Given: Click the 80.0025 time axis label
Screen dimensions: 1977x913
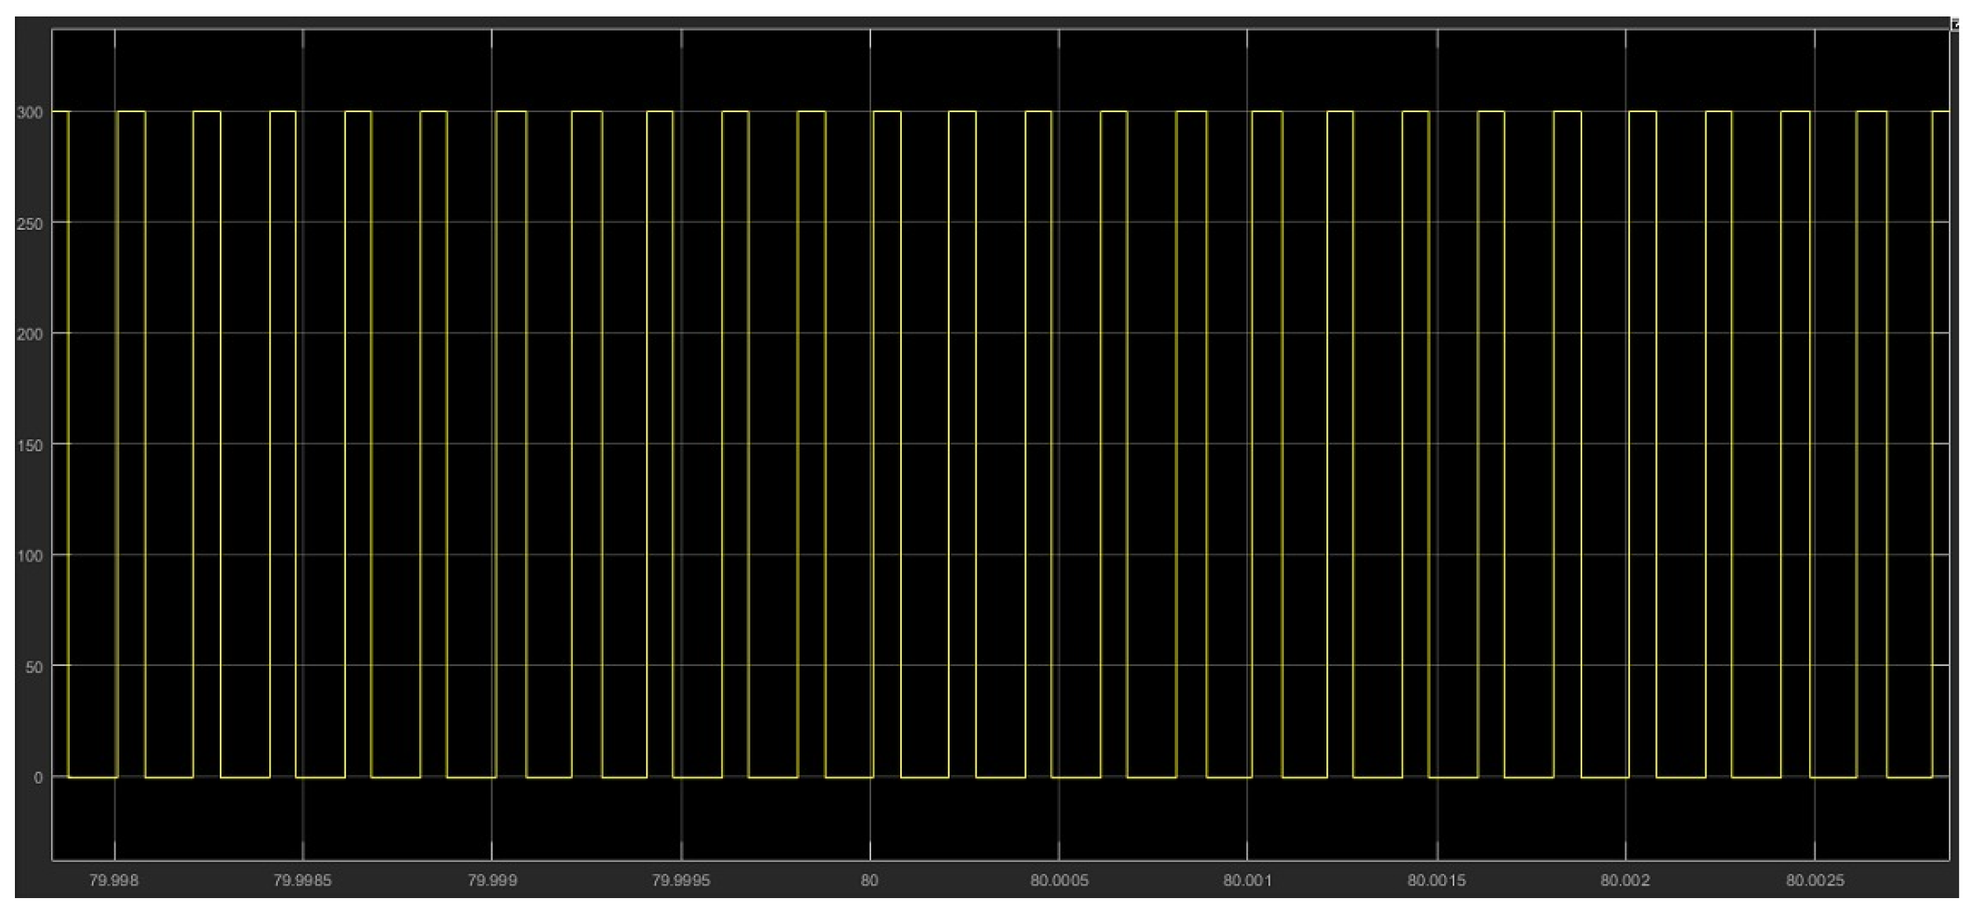Looking at the screenshot, I should 1815,880.
